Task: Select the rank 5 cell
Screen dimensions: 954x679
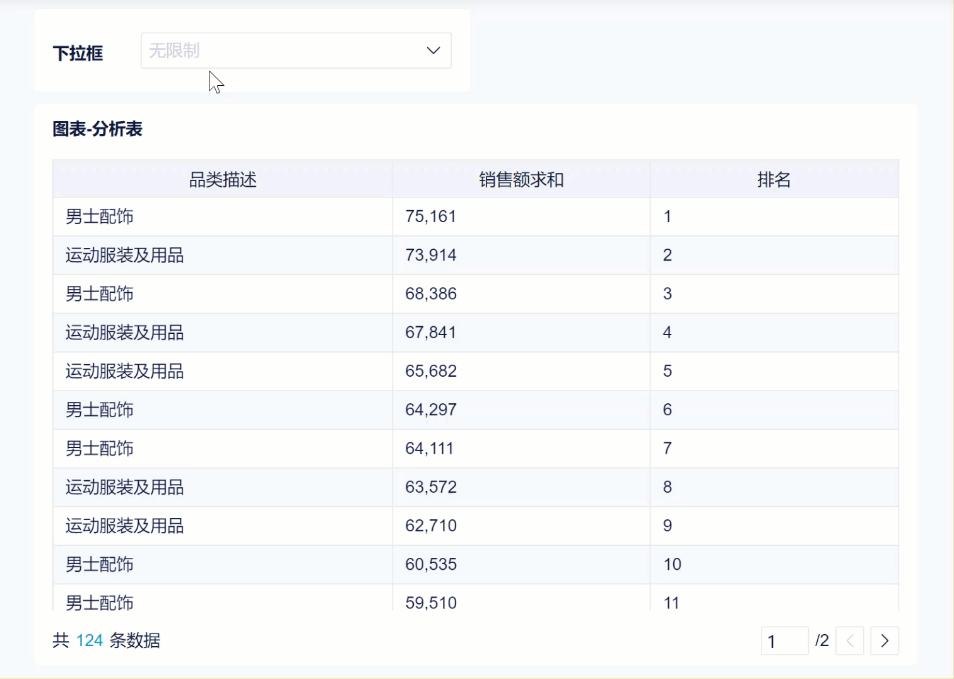Action: [x=668, y=371]
